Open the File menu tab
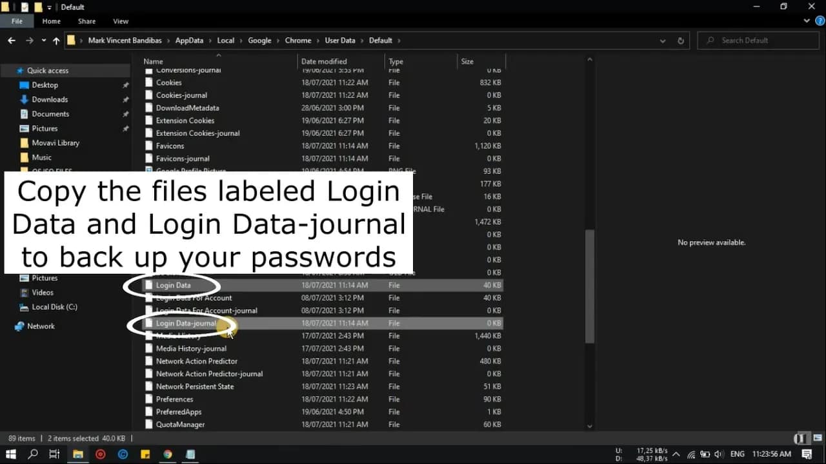Image resolution: width=826 pixels, height=464 pixels. 17,21
